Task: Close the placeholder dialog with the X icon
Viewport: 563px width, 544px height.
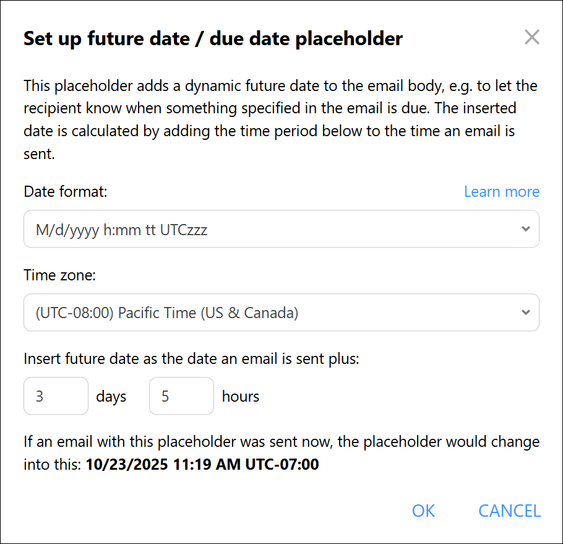Action: 531,38
